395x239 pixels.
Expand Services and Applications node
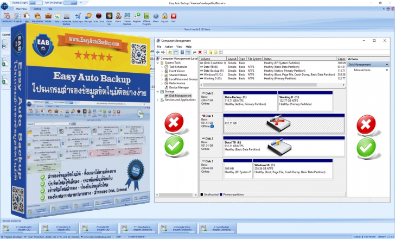(158, 100)
